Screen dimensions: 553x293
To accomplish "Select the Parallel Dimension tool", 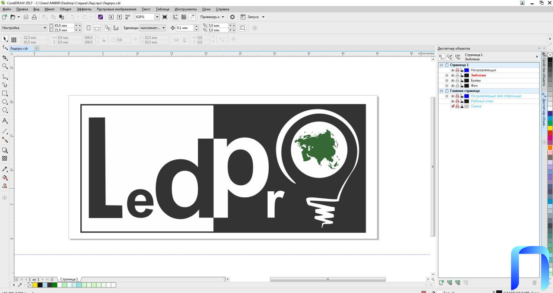I will [x=5, y=131].
